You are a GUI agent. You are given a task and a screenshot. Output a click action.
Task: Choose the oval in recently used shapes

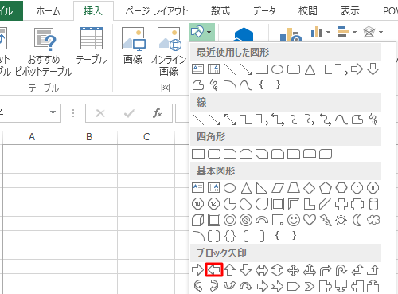[278, 69]
